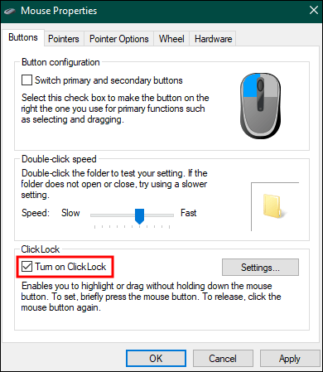The width and height of the screenshot is (323, 372).
Task: Confirm with the OK button
Action: [x=156, y=359]
